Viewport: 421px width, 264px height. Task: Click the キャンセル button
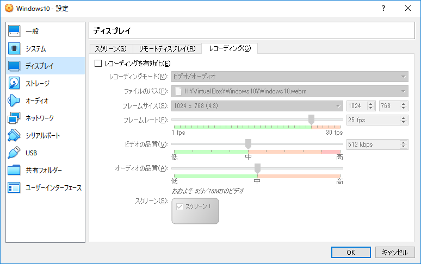[395, 253]
